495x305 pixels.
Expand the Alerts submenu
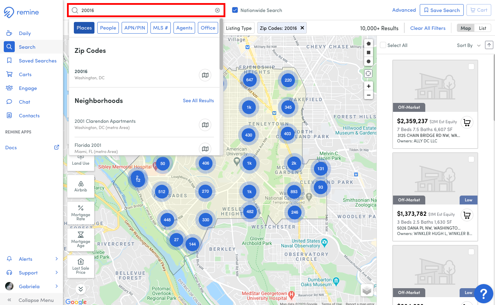pyautogui.click(x=57, y=259)
